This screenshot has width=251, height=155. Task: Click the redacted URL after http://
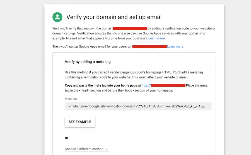coord(168,85)
